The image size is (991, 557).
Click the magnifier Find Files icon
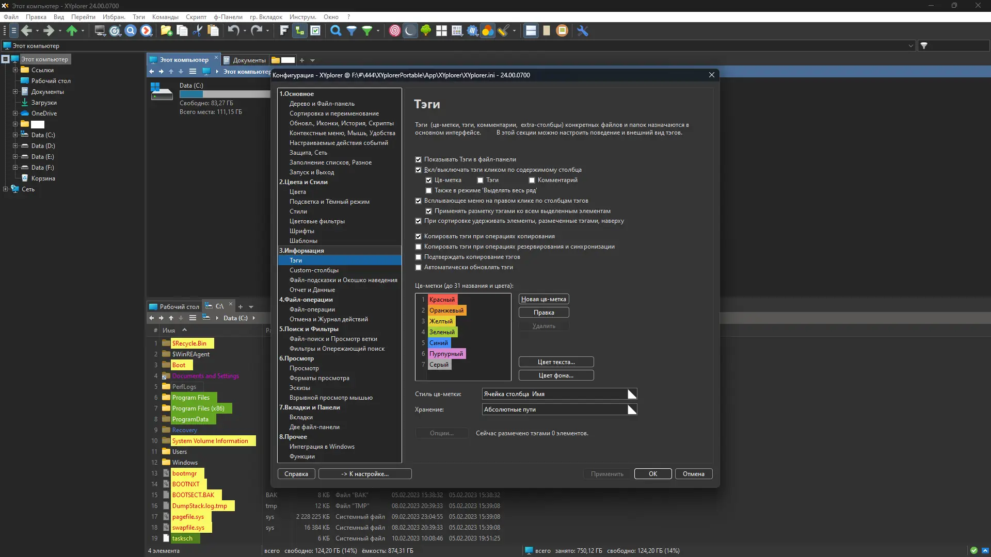coord(335,31)
